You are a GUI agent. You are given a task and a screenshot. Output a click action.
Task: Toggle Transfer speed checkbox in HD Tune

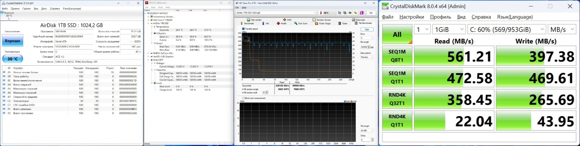pos(243,29)
